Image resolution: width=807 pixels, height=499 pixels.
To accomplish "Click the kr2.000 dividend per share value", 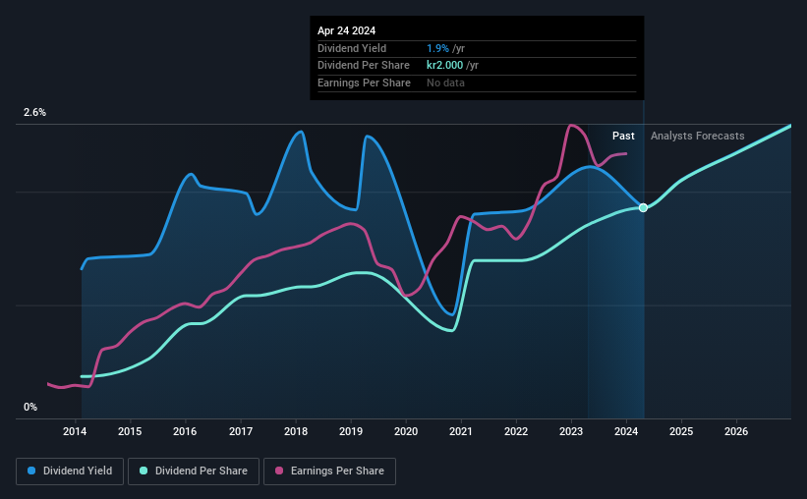I will pos(444,66).
